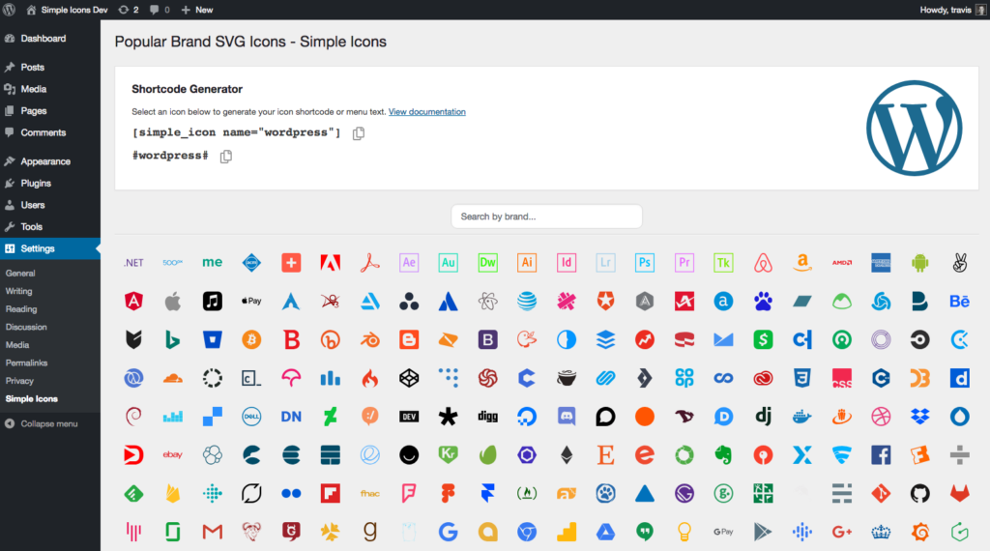Choose the Adobe Dreamweaver Dw icon
This screenshot has width=990, height=551.
click(x=487, y=263)
